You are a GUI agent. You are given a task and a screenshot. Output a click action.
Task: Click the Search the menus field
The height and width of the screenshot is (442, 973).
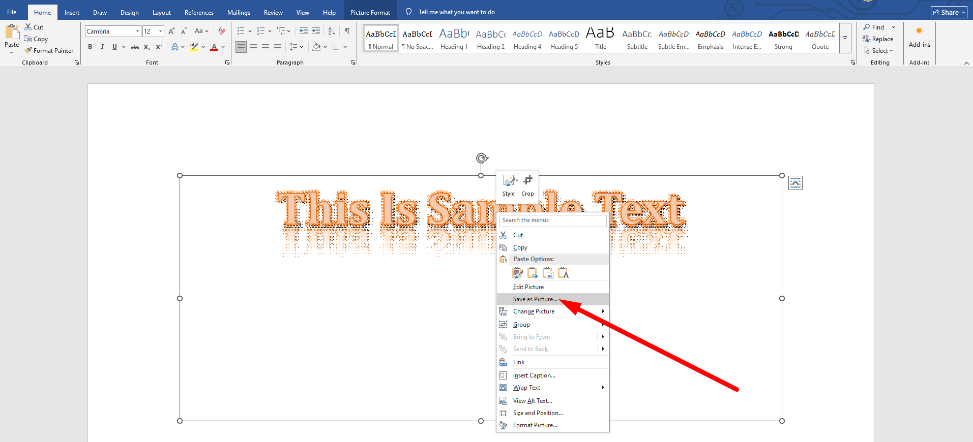[x=552, y=220]
